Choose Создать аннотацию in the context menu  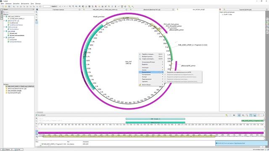151,59
